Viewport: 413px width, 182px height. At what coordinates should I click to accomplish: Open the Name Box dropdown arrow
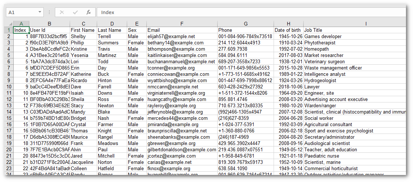pyautogui.click(x=40, y=12)
